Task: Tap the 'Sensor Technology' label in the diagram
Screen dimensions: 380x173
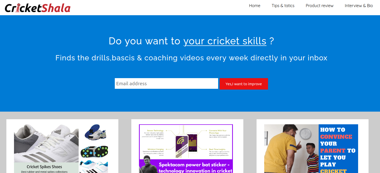Action: (x=155, y=131)
